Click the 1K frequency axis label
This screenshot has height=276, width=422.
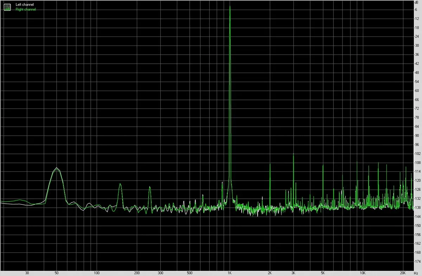230,273
